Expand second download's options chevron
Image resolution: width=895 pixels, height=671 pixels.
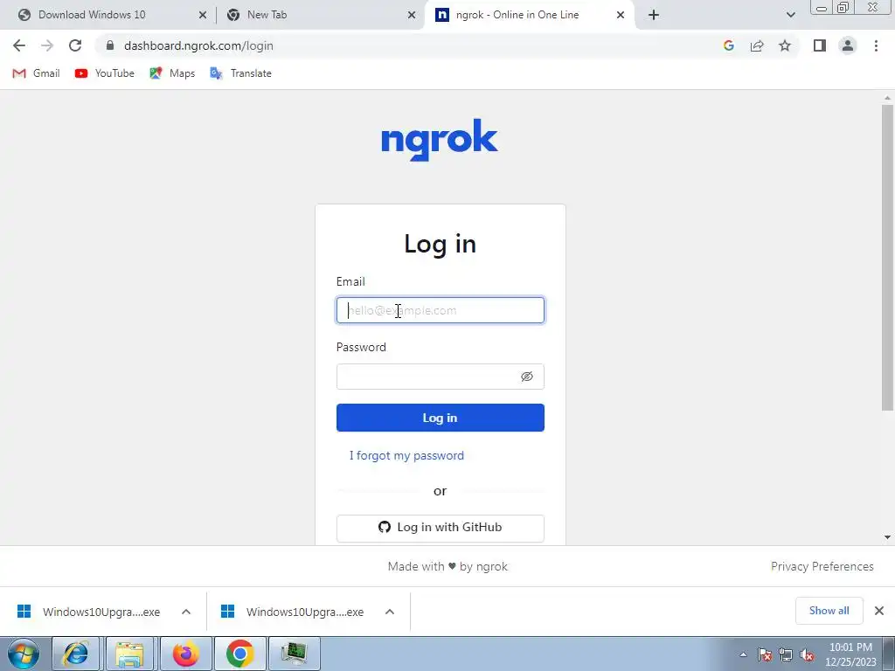pos(390,612)
